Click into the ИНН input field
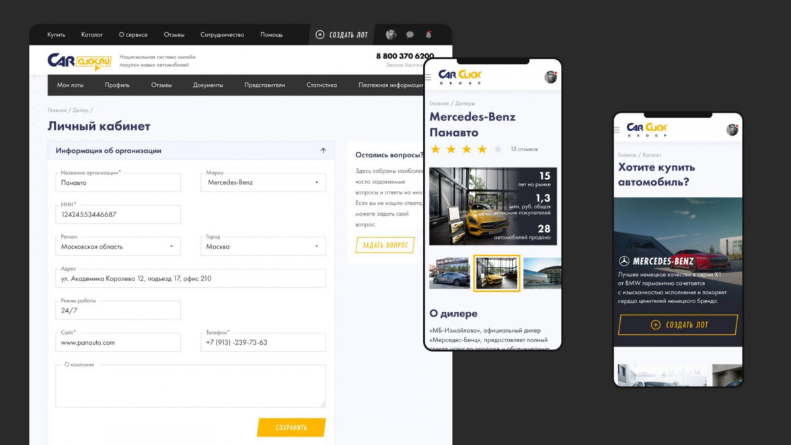The width and height of the screenshot is (791, 445). click(118, 214)
